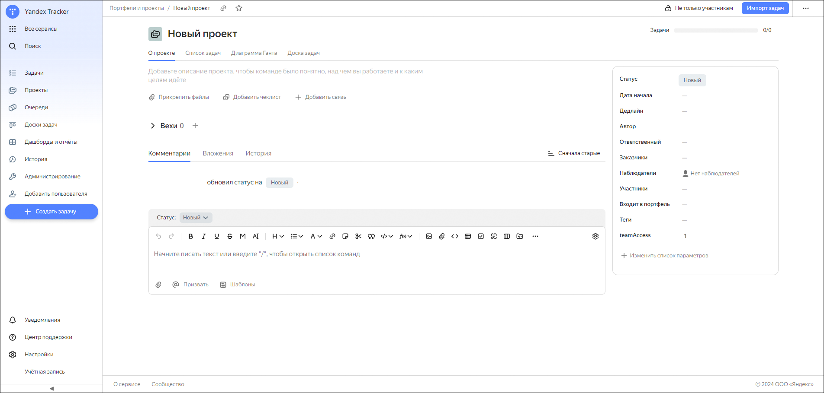Viewport: 824px width, 393px height.
Task: Insert a quote block in comment
Action: click(x=371, y=236)
